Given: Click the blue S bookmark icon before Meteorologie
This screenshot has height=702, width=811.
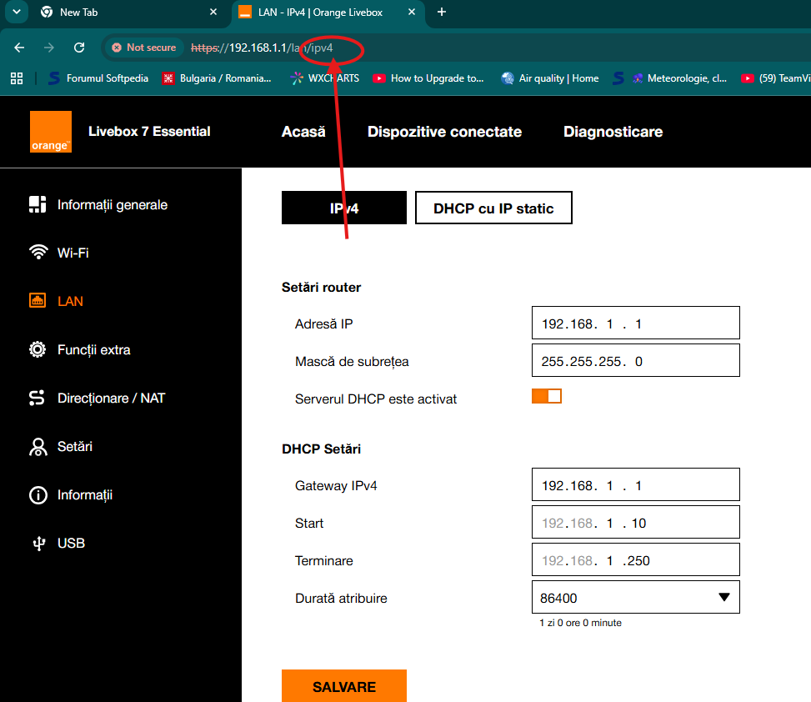Looking at the screenshot, I should click(618, 78).
